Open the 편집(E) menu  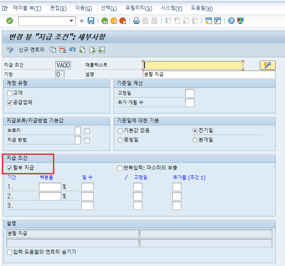pyautogui.click(x=58, y=8)
